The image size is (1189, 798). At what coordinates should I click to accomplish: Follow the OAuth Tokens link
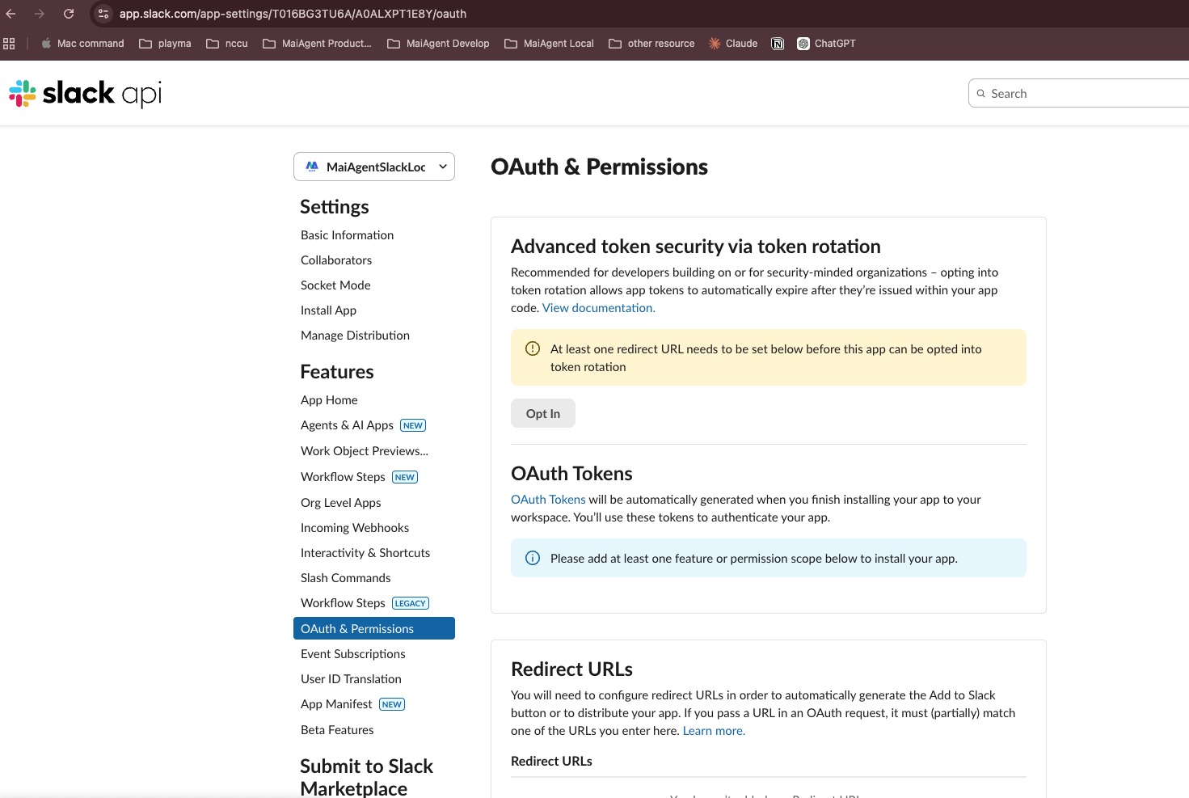point(547,500)
